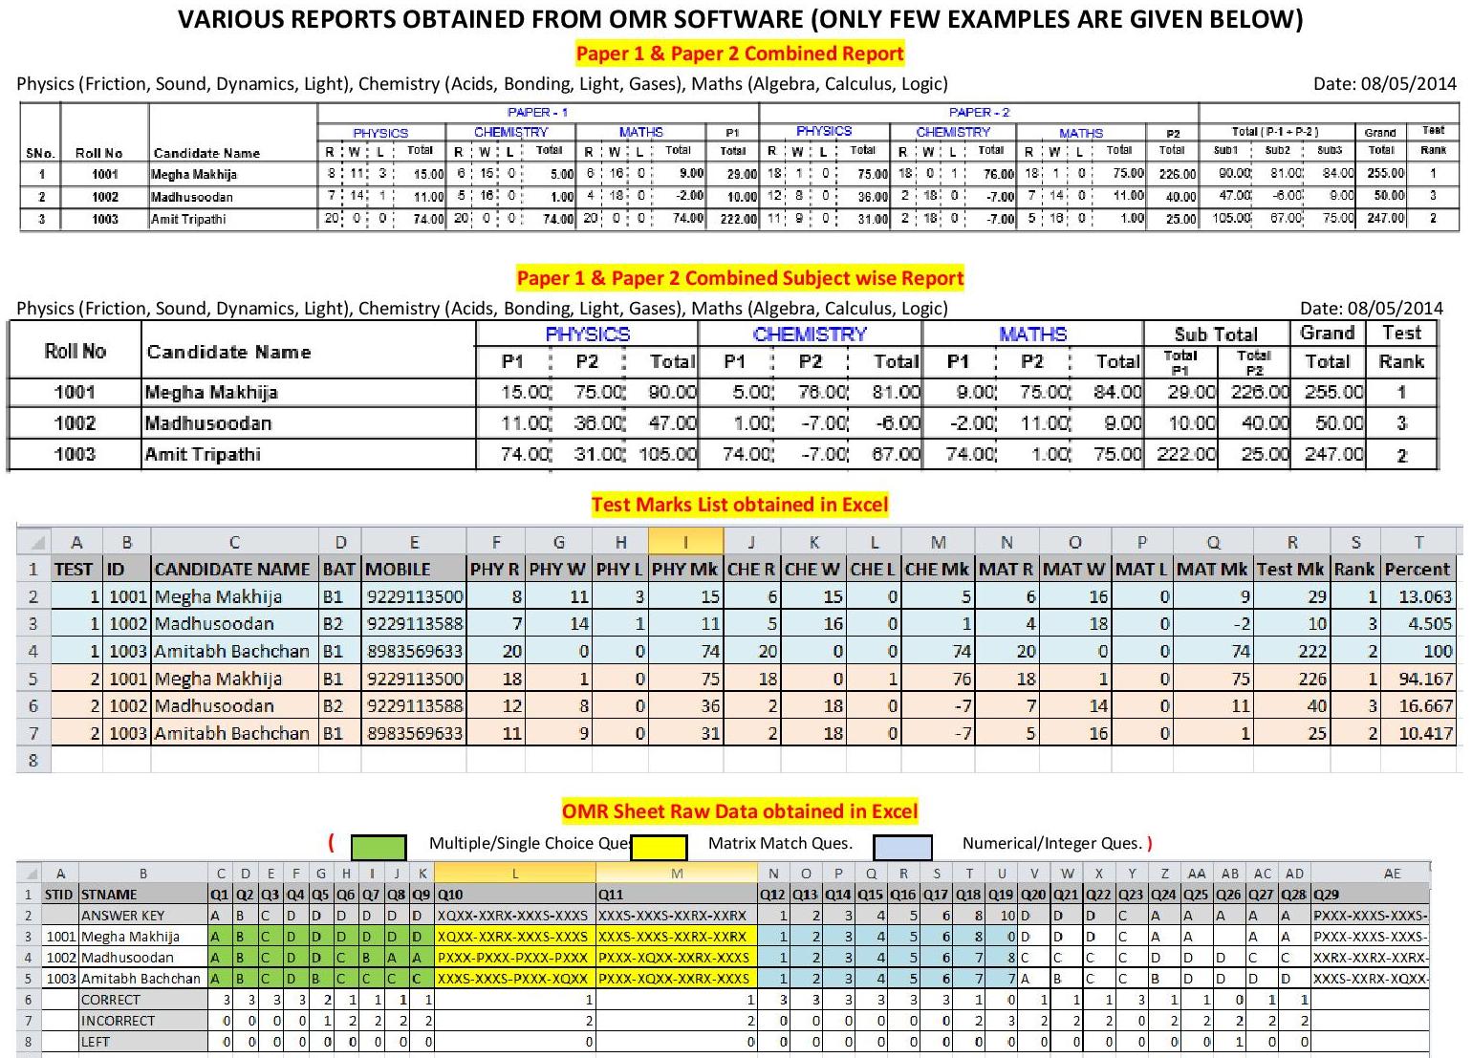Select column header E in the Test Marks sheet
This screenshot has width=1472, height=1058.
pos(414,542)
